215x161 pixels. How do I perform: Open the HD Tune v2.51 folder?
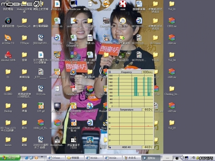[x=8, y=123]
